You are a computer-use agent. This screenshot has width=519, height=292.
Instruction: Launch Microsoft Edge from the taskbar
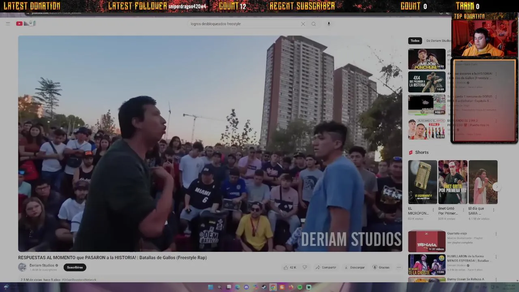(237, 287)
